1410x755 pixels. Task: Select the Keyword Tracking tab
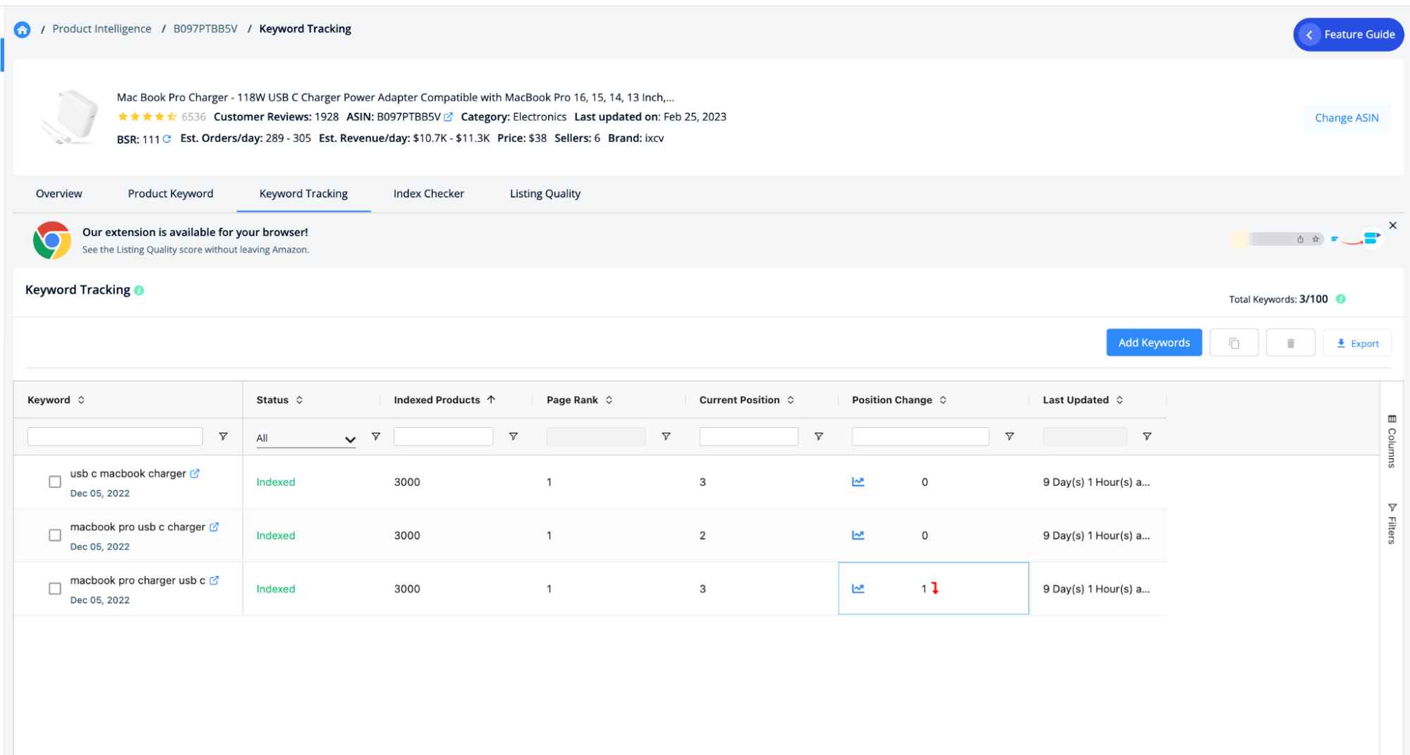point(303,194)
